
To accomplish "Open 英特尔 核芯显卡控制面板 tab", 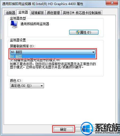I will 82,13.
